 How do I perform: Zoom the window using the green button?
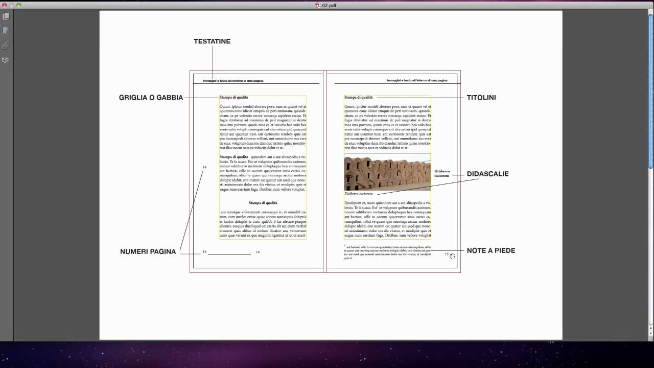click(18, 5)
